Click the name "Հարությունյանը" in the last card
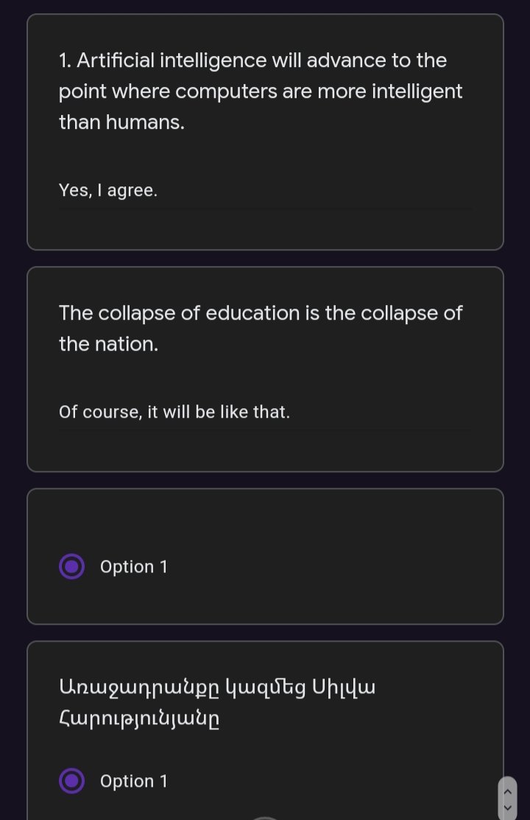 (138, 718)
